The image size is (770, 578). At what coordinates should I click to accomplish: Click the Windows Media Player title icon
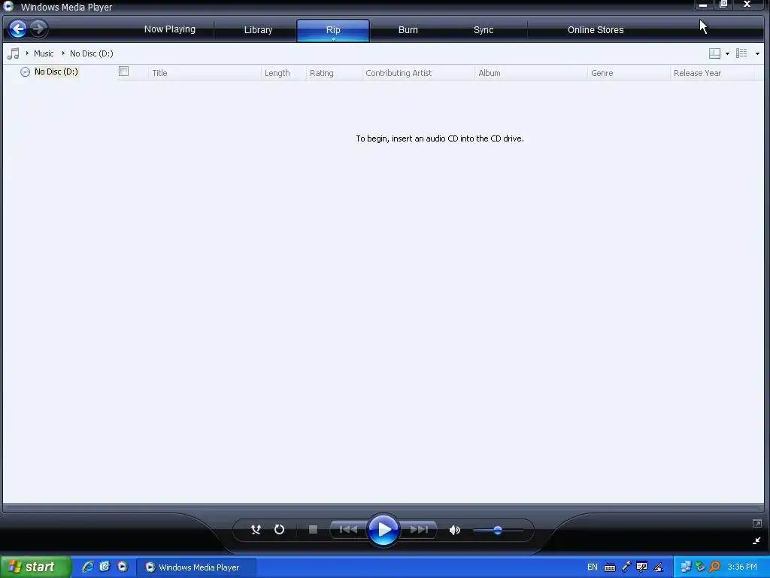click(8, 6)
